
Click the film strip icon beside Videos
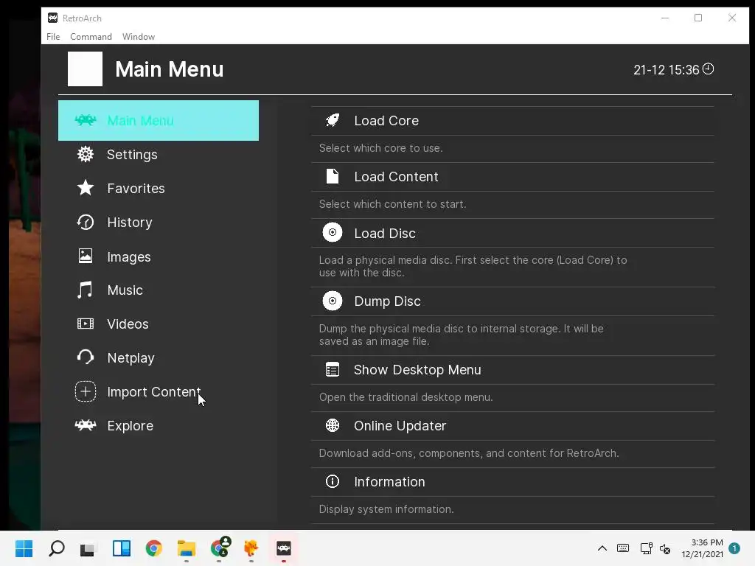click(x=86, y=324)
